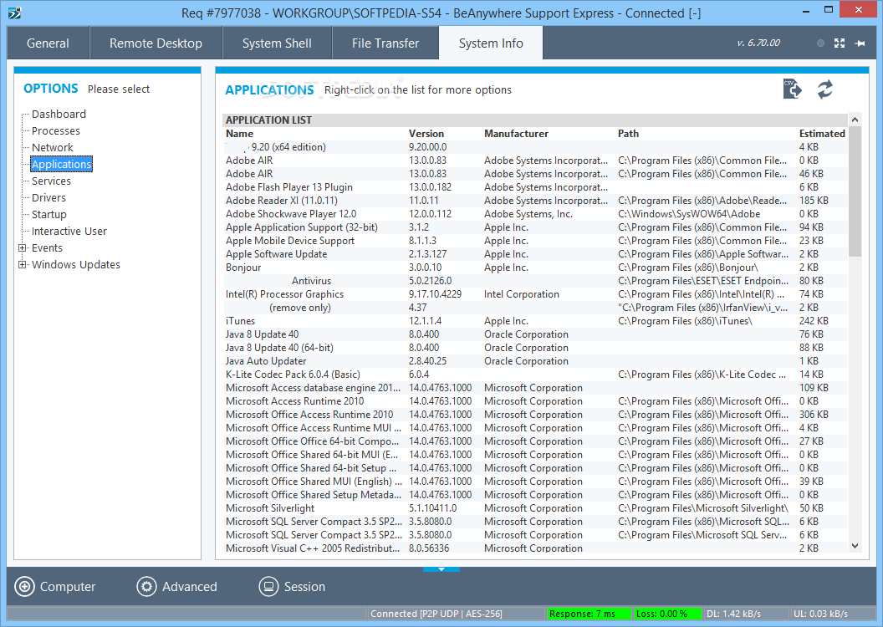Select the iTunes row
Screen dimensions: 883x627
click(x=535, y=321)
